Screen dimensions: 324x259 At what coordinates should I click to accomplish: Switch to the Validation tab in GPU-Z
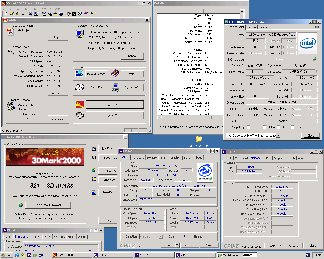(265, 27)
